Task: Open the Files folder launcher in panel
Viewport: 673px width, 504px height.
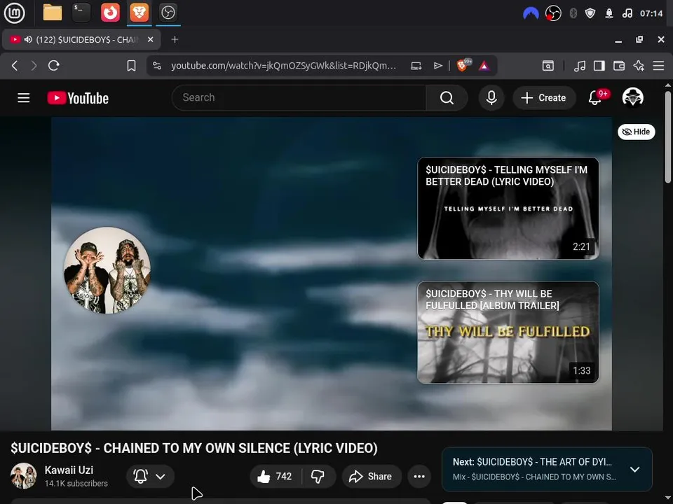Action: coord(53,13)
